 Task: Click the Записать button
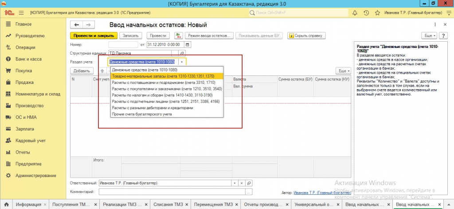tap(131, 35)
